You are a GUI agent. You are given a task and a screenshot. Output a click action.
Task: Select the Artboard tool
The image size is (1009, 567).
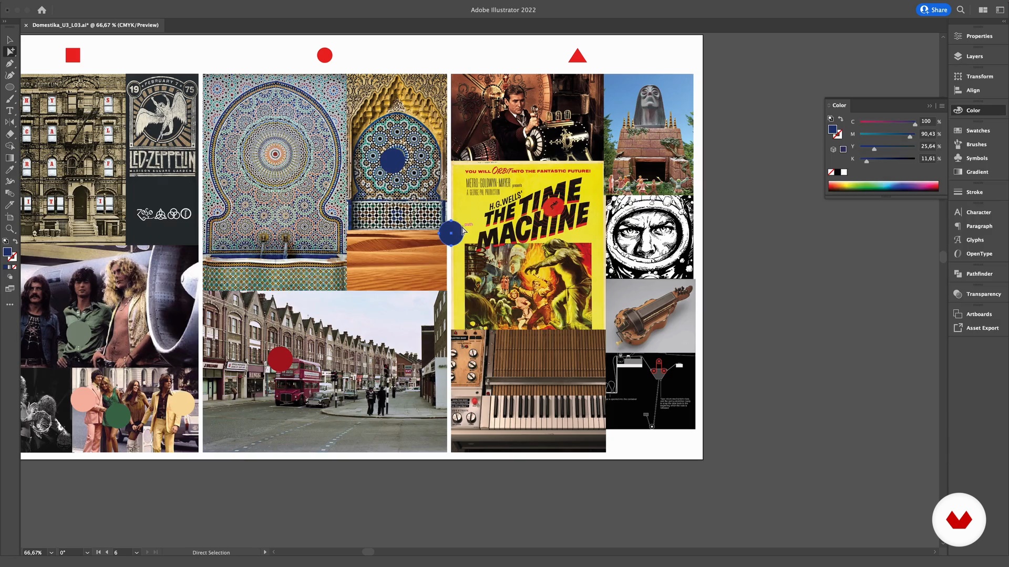tap(9, 217)
